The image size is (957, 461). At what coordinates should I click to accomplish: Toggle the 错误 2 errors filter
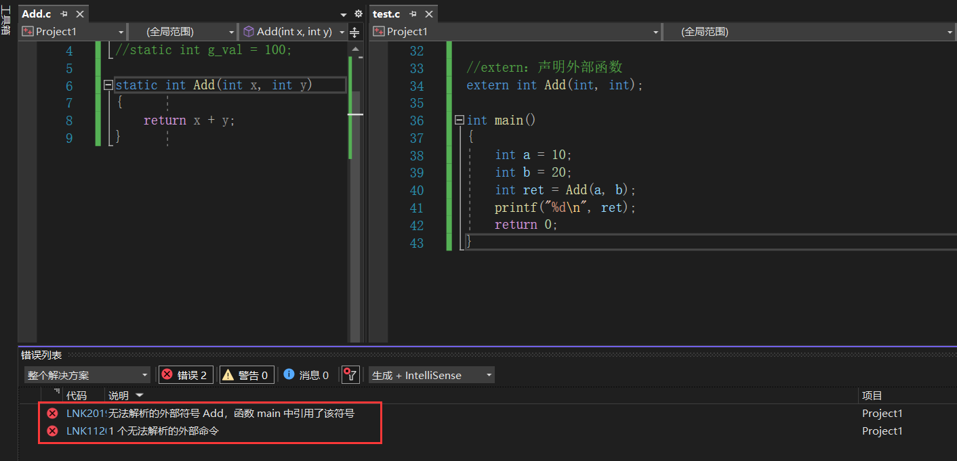click(186, 375)
